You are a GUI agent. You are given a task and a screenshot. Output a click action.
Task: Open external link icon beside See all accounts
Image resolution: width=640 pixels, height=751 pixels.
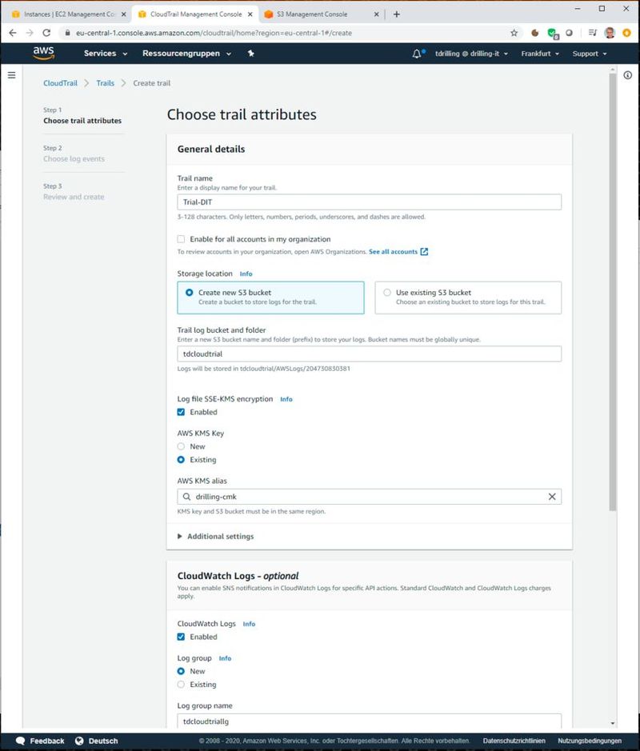pos(424,252)
